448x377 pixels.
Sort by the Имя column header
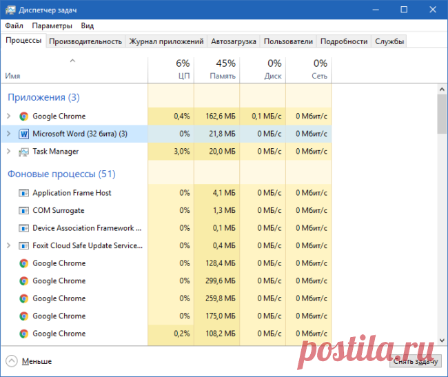[74, 70]
